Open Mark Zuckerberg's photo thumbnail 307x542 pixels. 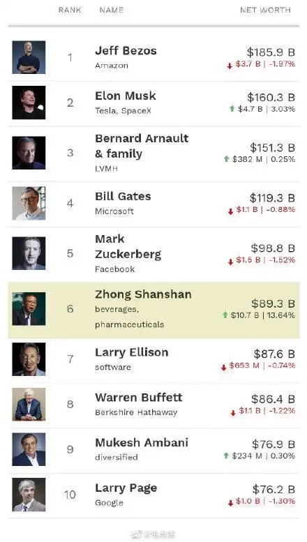[29, 253]
